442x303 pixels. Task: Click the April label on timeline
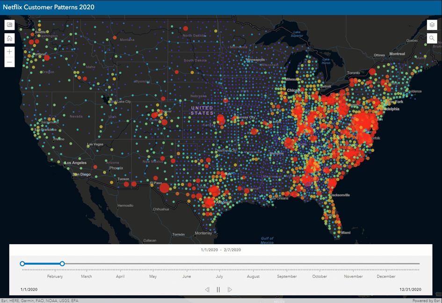[120, 276]
